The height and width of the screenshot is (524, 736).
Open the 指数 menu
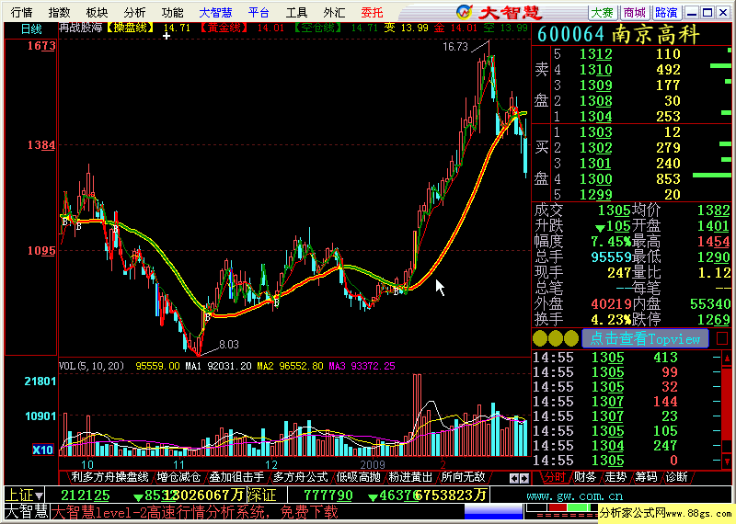pyautogui.click(x=59, y=13)
